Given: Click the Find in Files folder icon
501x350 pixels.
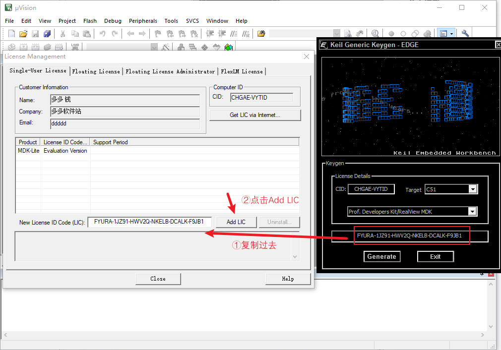Looking at the screenshot, I should coord(261,34).
